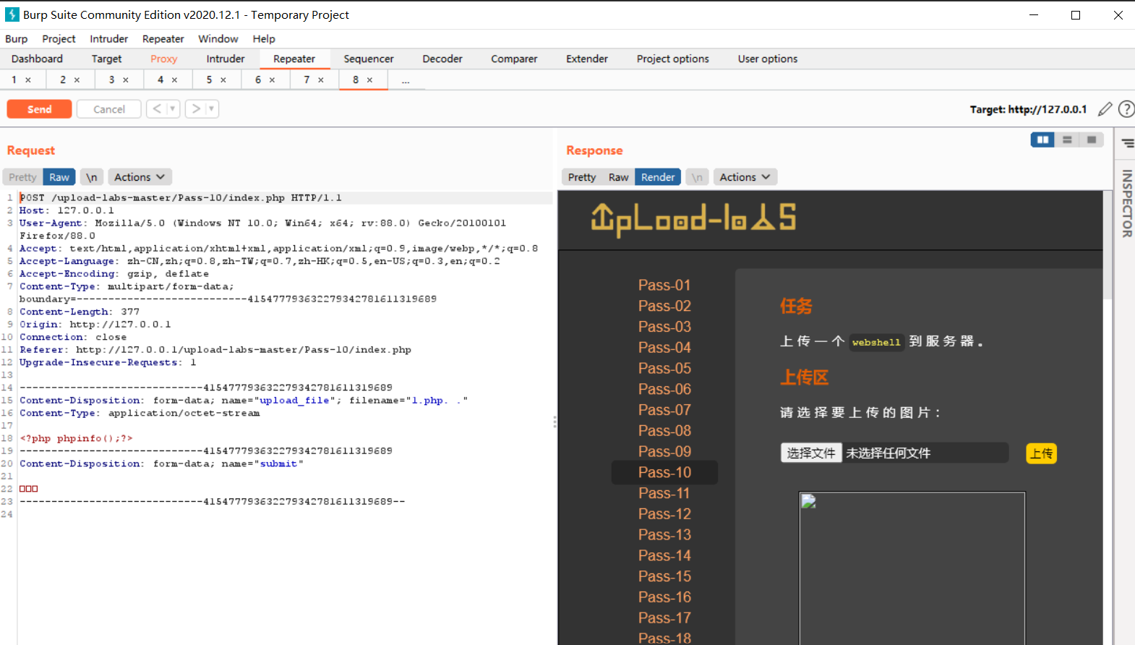Go forward to next request in history
The image size is (1135, 645).
pos(196,109)
